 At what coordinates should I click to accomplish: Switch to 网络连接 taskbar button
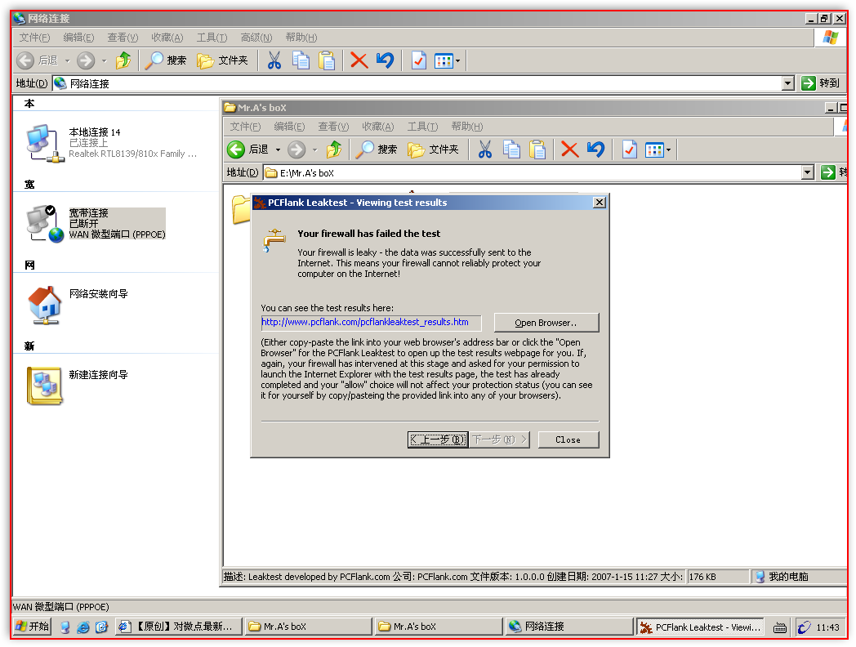pos(568,627)
